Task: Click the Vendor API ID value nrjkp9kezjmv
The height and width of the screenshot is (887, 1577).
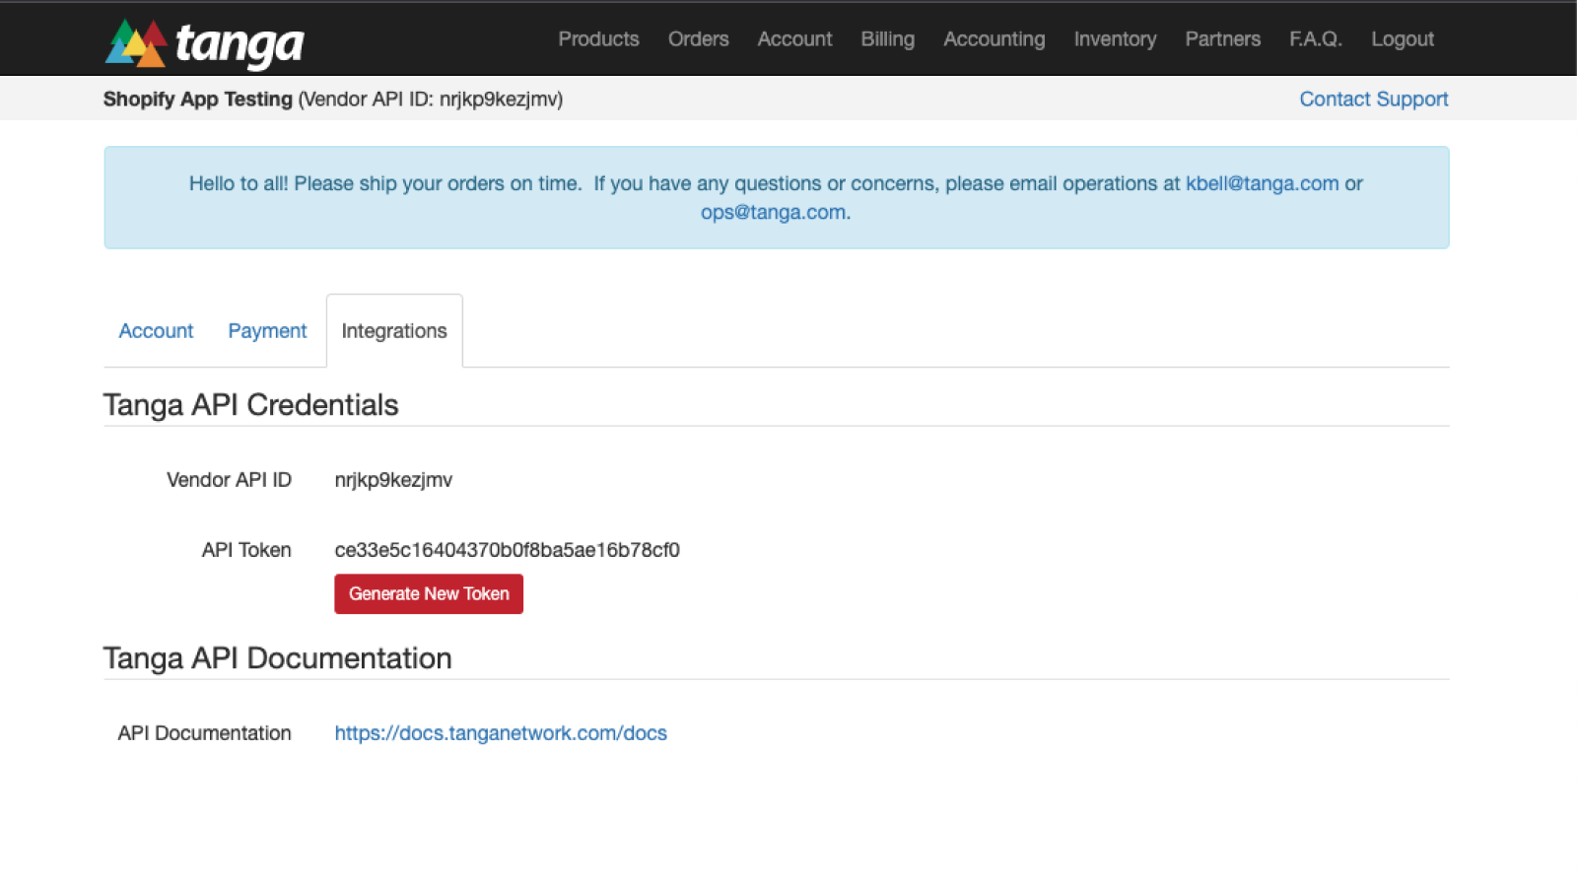Action: coord(393,480)
